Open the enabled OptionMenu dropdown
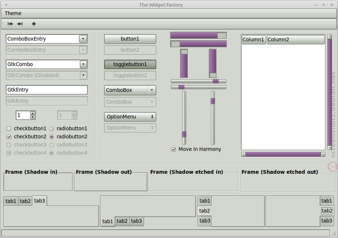The image size is (338, 238). pos(130,116)
